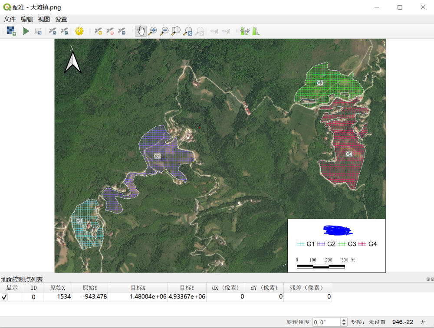Sort by the 原始Y column header
The height and width of the screenshot is (328, 434).
(90, 288)
